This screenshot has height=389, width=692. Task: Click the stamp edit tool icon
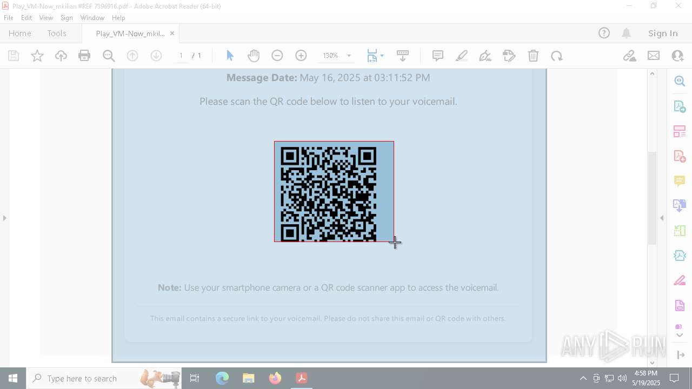[x=509, y=56]
